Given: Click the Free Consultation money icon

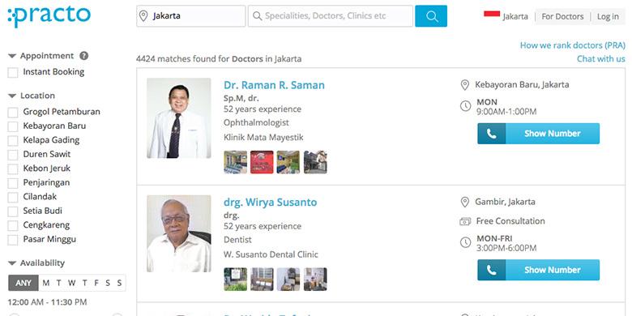Looking at the screenshot, I should click(x=465, y=221).
